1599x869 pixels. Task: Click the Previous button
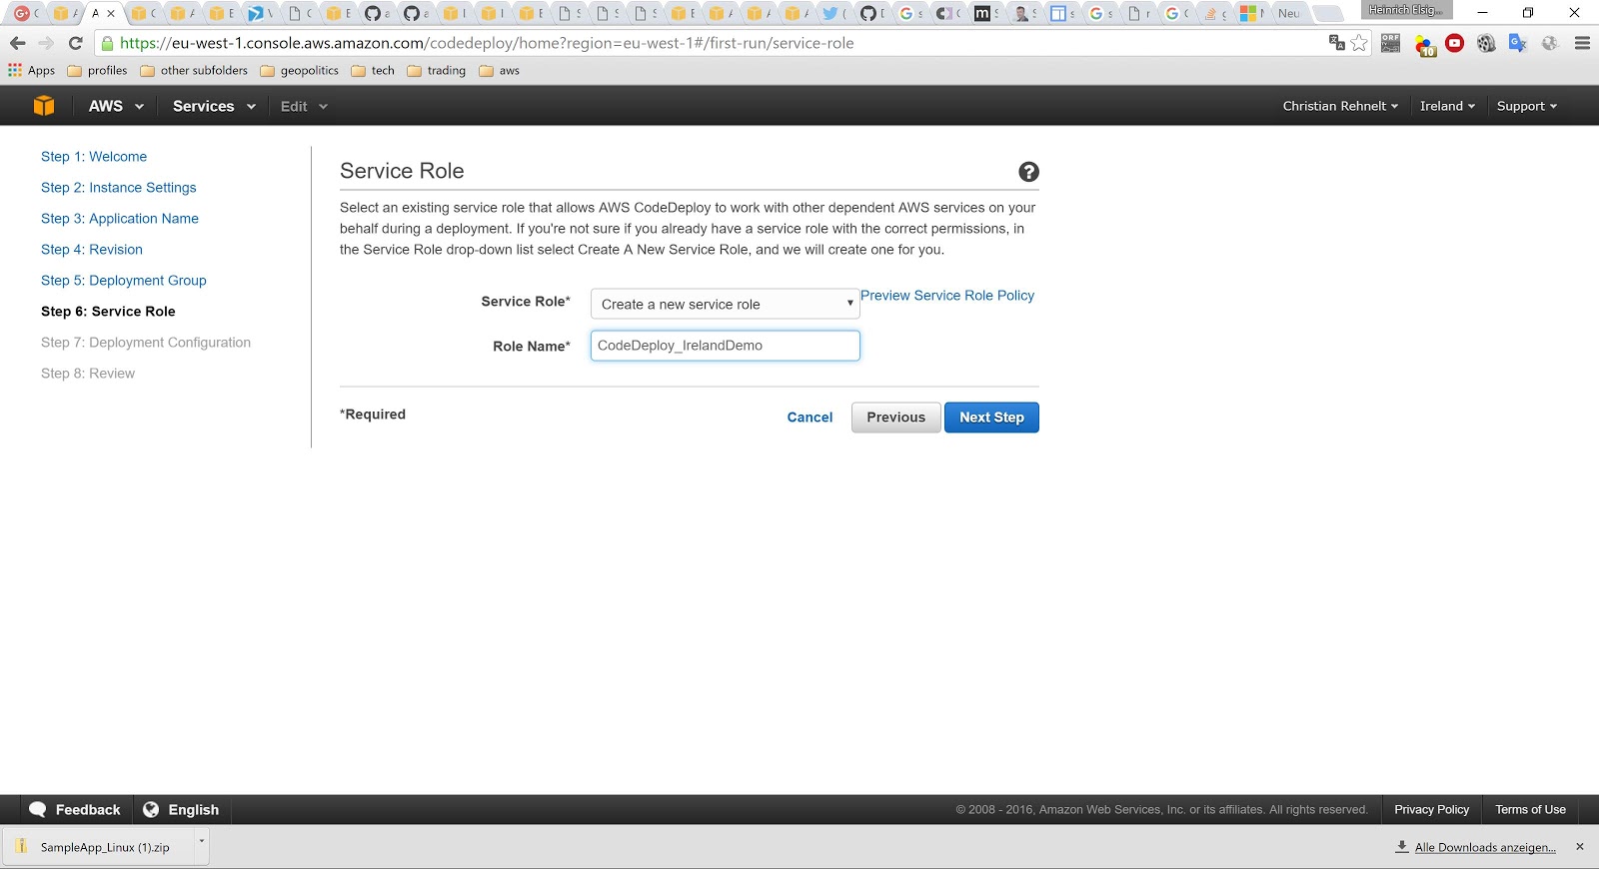pos(896,418)
